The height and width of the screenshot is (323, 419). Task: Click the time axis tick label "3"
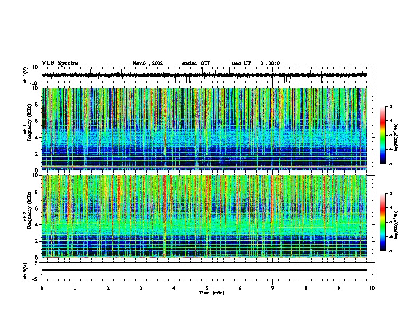(x=141, y=288)
